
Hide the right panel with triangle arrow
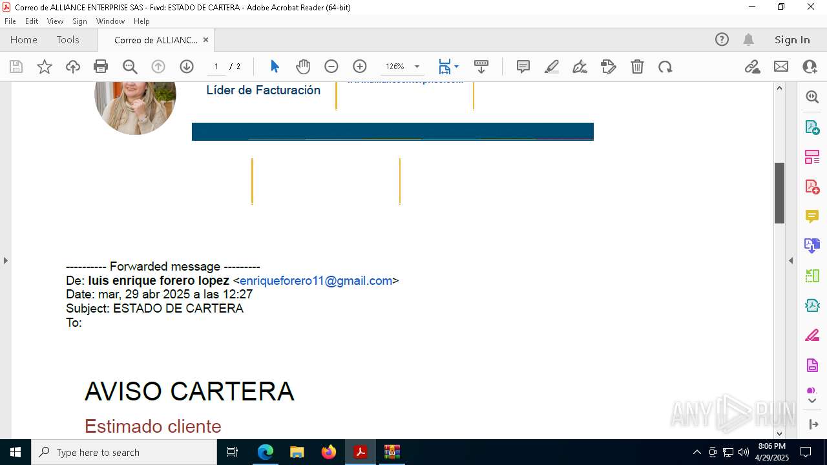pos(791,260)
